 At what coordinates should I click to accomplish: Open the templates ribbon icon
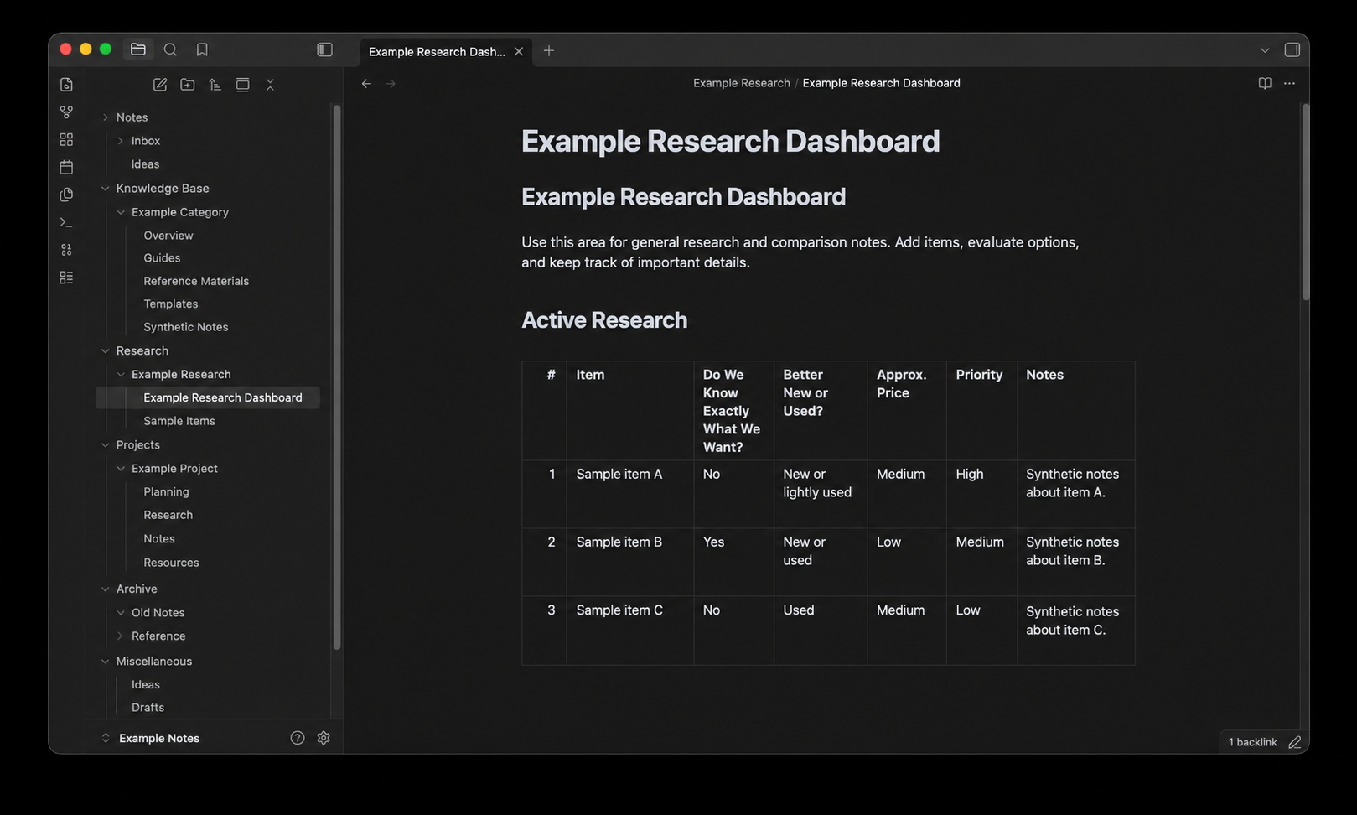(66, 195)
